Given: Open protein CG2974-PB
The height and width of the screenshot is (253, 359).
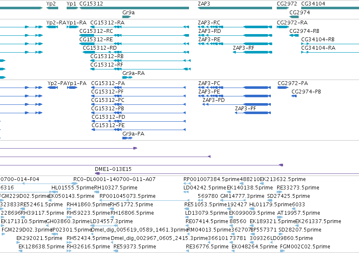Looking at the screenshot, I should click(x=306, y=92).
